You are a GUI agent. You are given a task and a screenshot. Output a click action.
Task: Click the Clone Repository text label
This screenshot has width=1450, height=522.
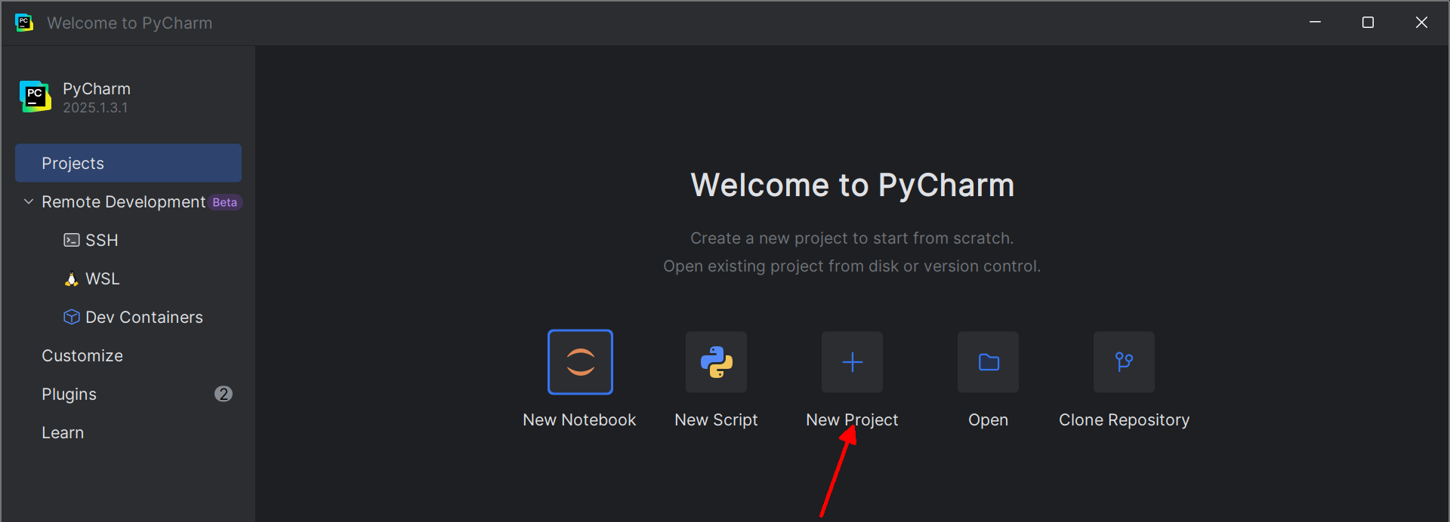pyautogui.click(x=1124, y=419)
